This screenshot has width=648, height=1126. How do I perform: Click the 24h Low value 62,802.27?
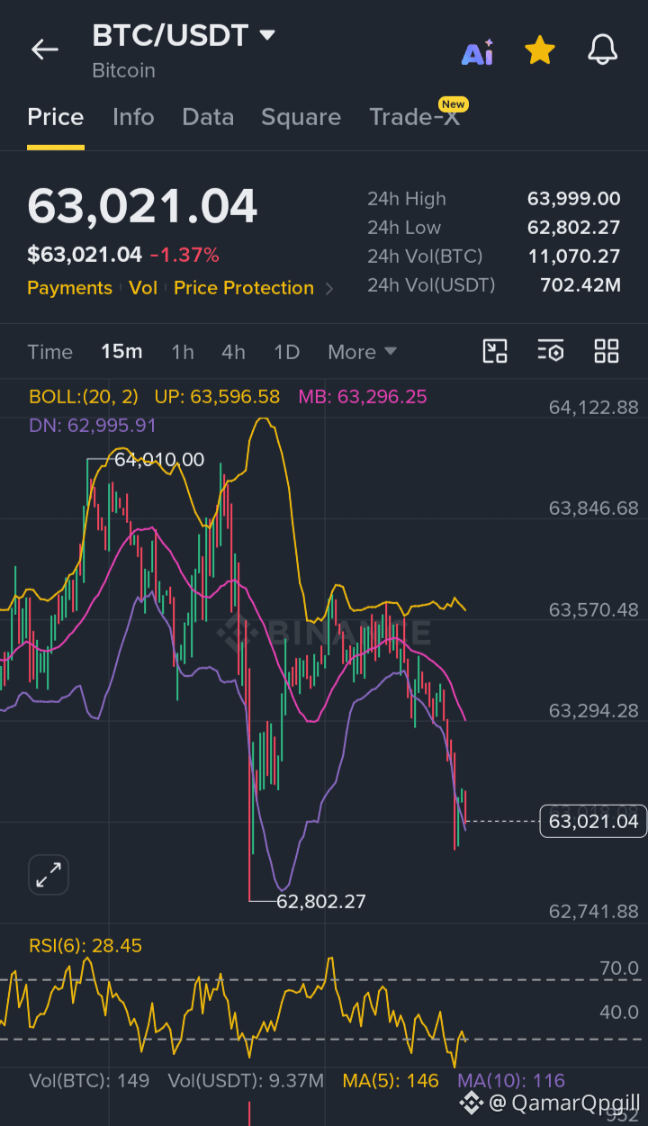pos(574,228)
